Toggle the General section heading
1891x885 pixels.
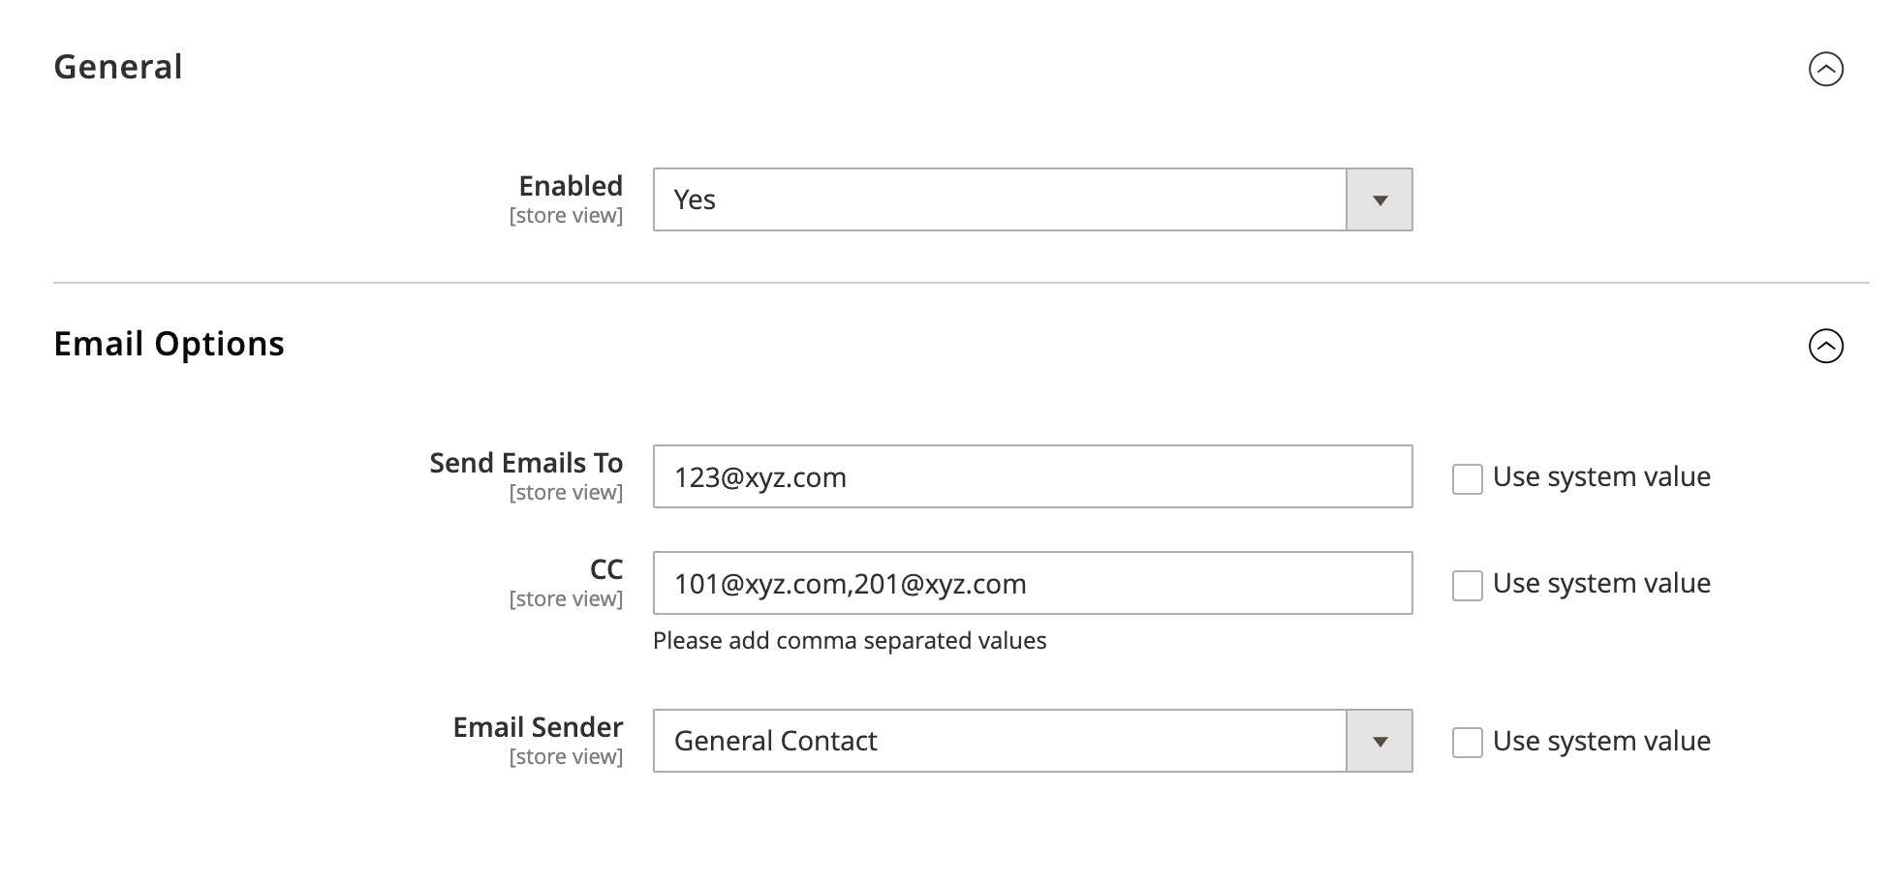[x=118, y=67]
